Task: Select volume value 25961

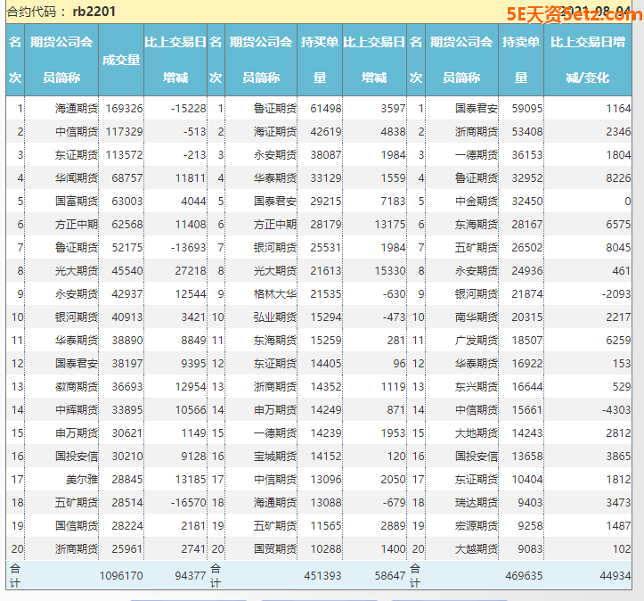Action: (127, 548)
